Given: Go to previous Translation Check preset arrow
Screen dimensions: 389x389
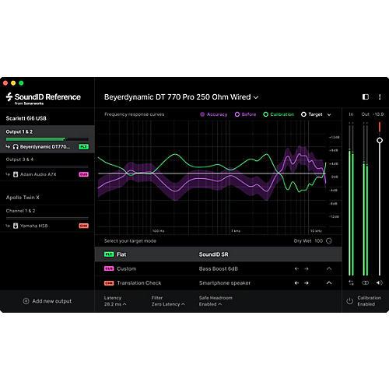Looking at the screenshot, I should coord(296,283).
